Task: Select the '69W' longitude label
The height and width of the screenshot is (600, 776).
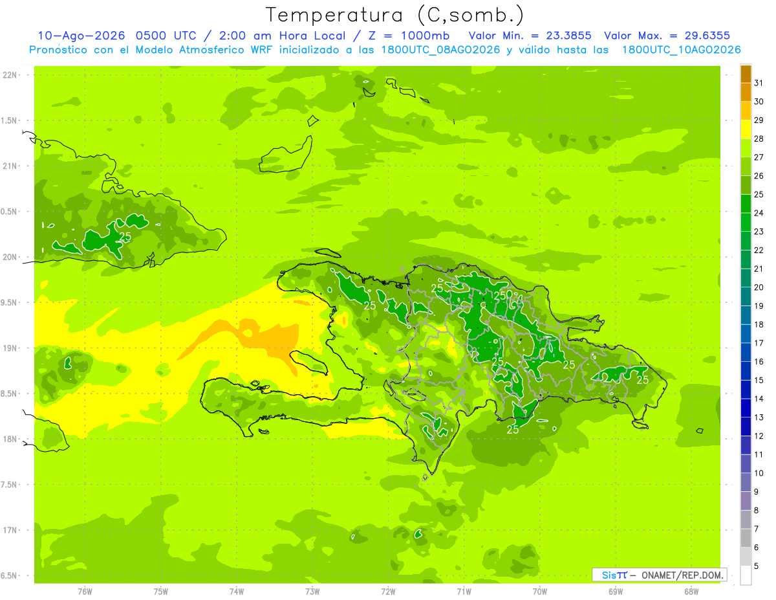Action: pos(615,592)
